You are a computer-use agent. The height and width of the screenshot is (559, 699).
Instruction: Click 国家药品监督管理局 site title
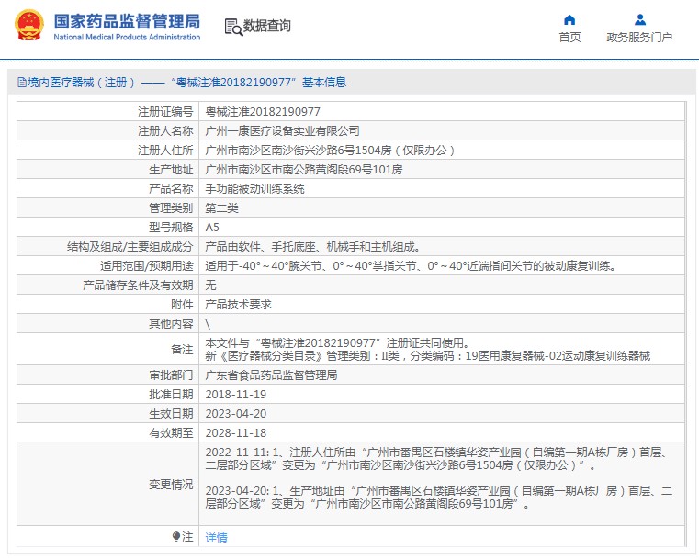[127, 21]
